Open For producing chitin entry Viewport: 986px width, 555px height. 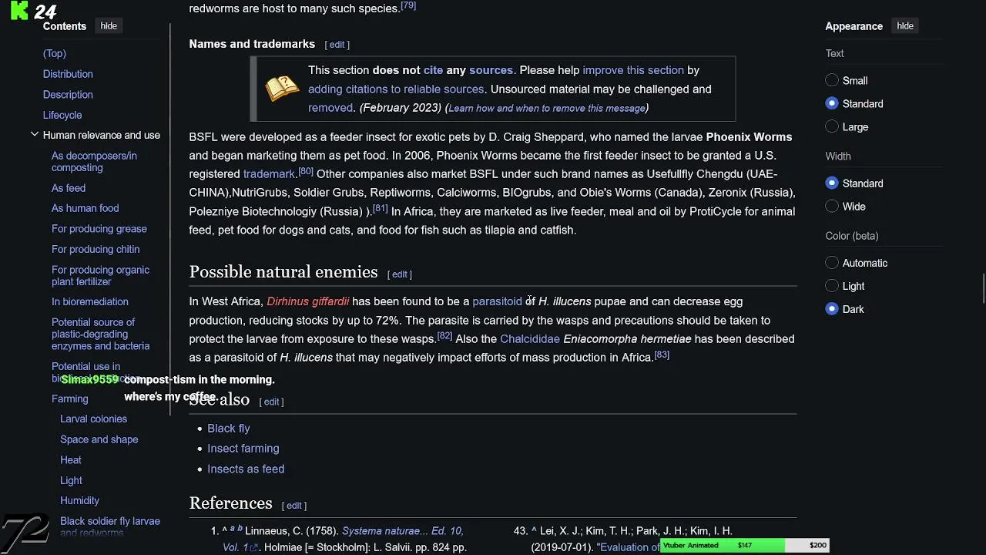pos(96,249)
